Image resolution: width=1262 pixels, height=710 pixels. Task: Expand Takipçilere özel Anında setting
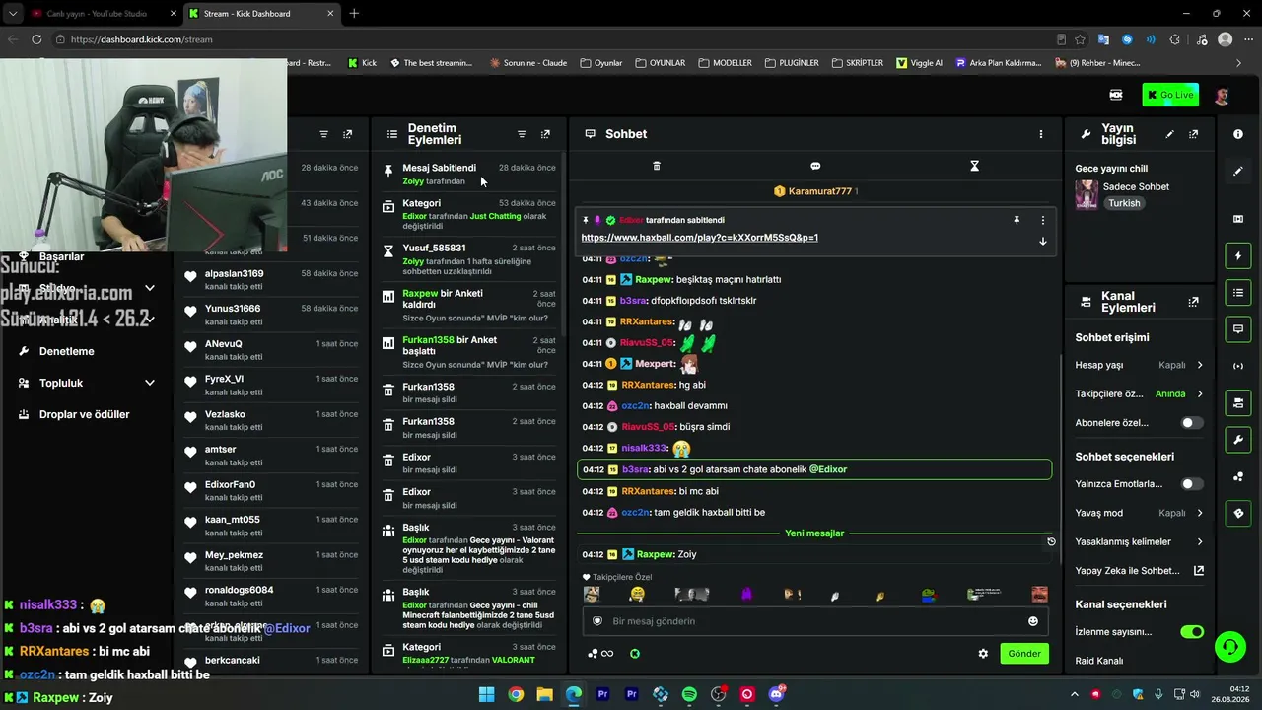pyautogui.click(x=1140, y=394)
